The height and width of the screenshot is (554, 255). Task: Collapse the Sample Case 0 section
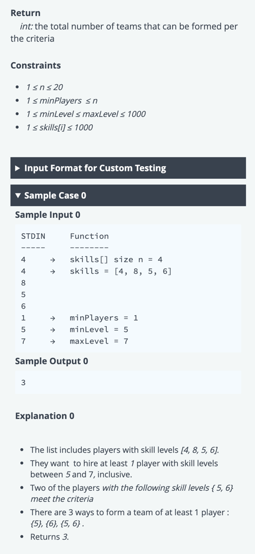[128, 196]
